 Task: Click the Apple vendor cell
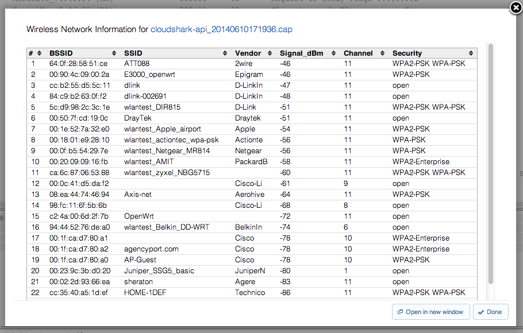pyautogui.click(x=245, y=129)
